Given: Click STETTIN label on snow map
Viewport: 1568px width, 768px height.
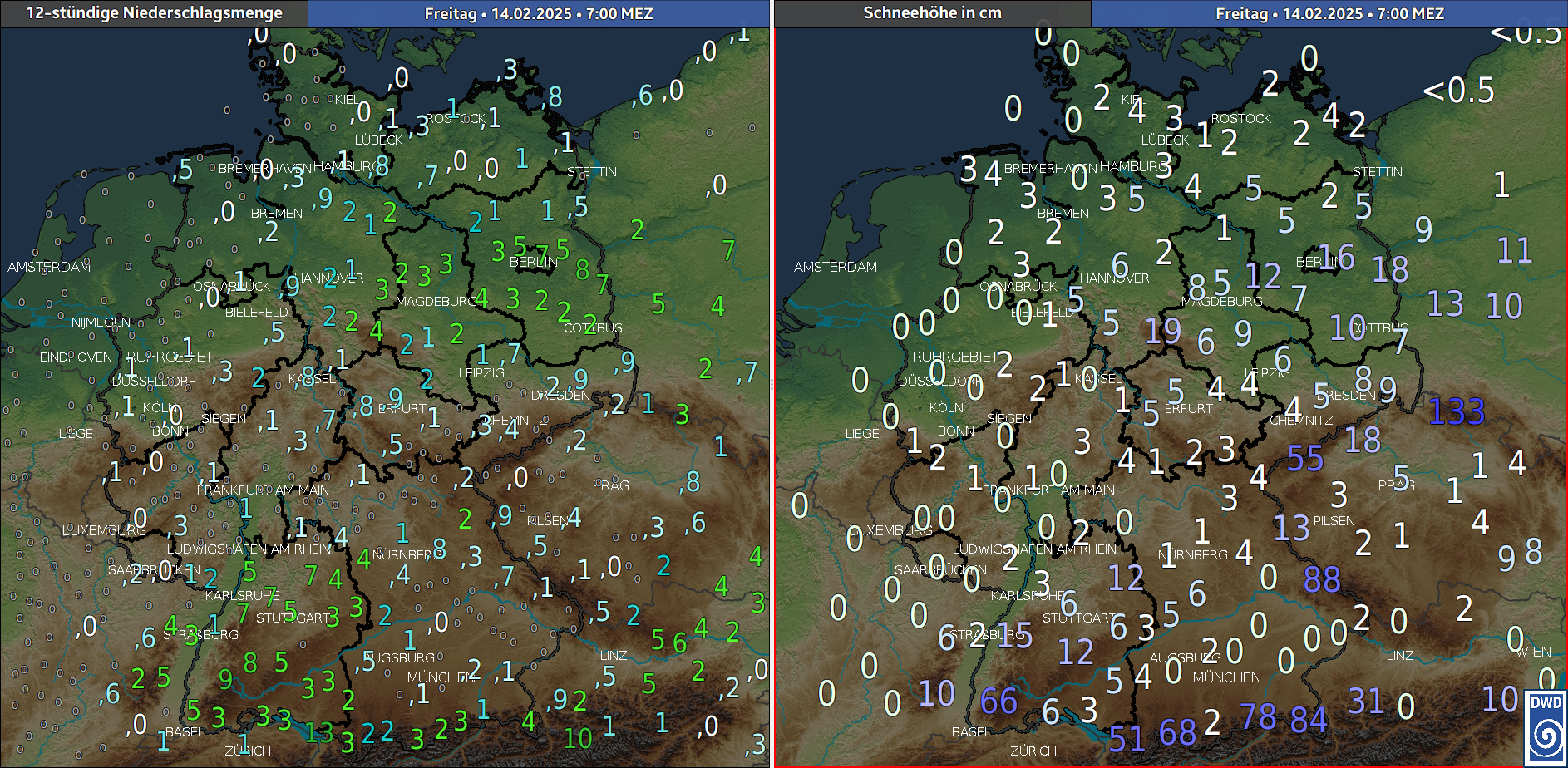Looking at the screenshot, I should 1378,171.
